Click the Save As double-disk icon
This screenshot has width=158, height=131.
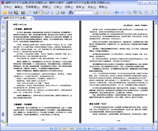click(16, 12)
